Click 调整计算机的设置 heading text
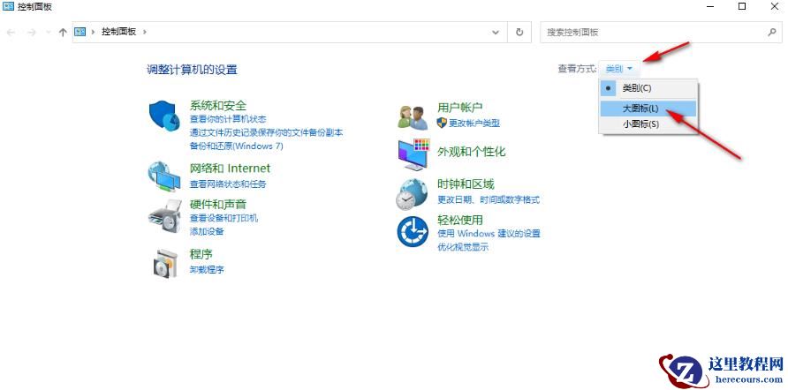Screen dimensions: 788x390 192,70
